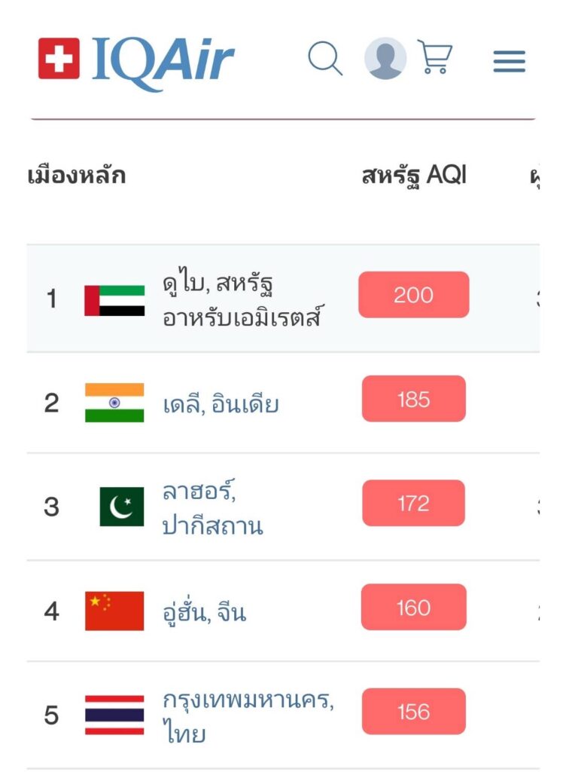Viewport: 566px width, 772px height.
Task: Open the เดลี, อินเดีย link
Action: [x=221, y=404]
